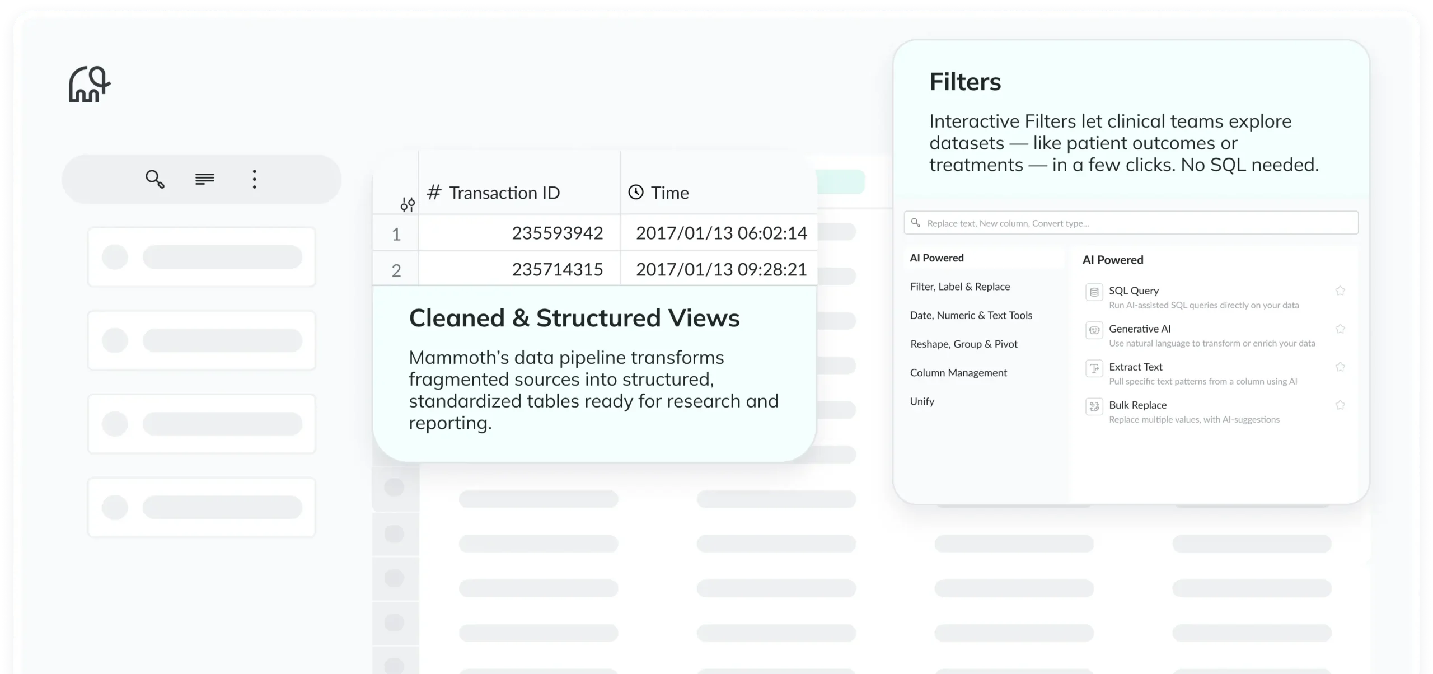Click the Generative AI icon
Screen dimensions: 1433x674
coord(1094,330)
